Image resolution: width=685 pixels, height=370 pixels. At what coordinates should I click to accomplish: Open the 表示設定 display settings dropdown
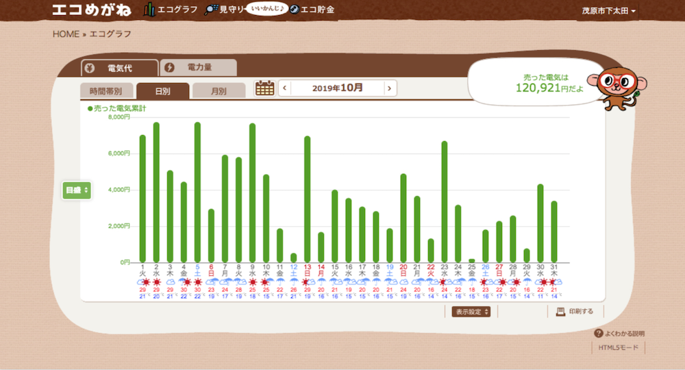[471, 312]
